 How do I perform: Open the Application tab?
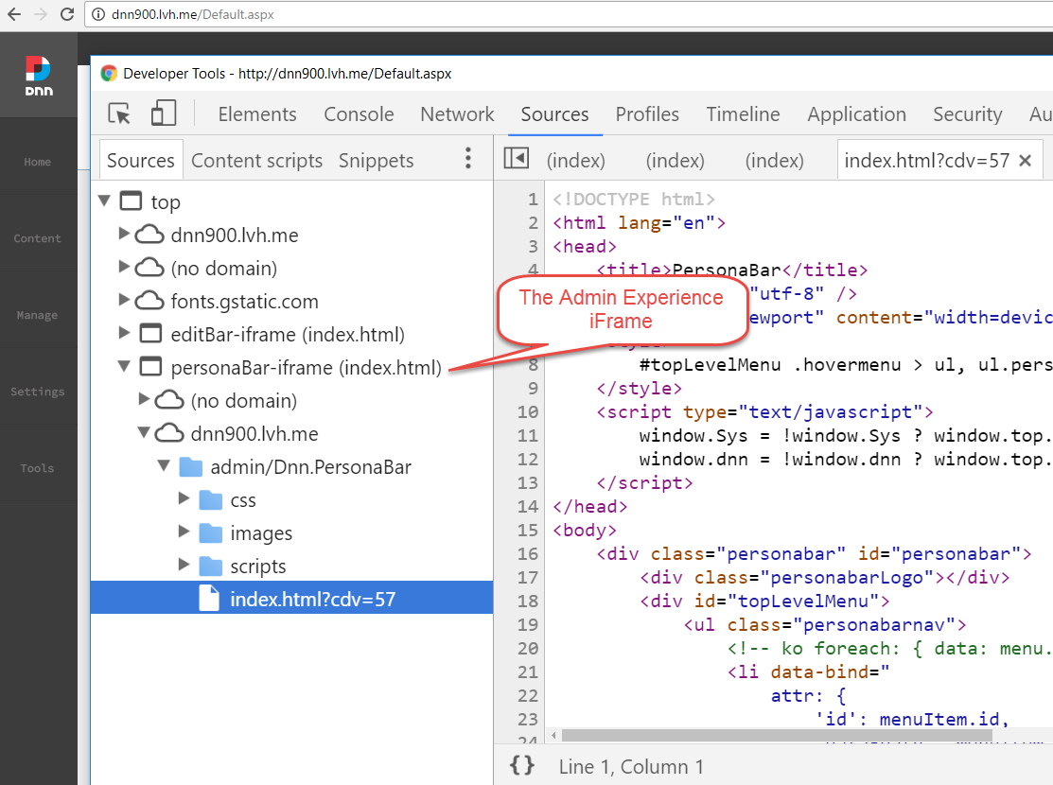856,114
